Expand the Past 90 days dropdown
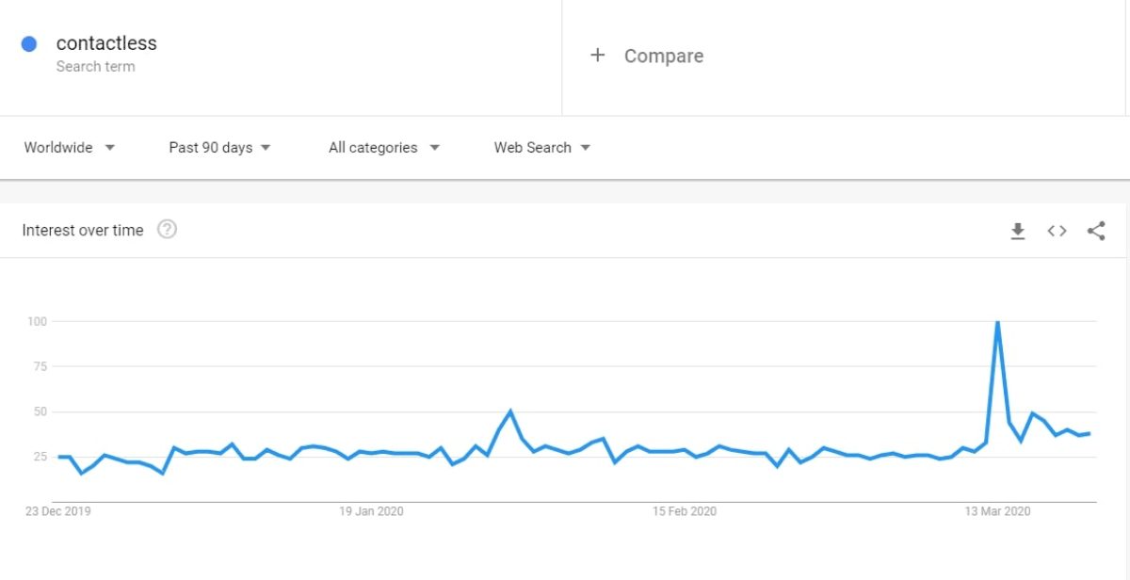 (219, 148)
